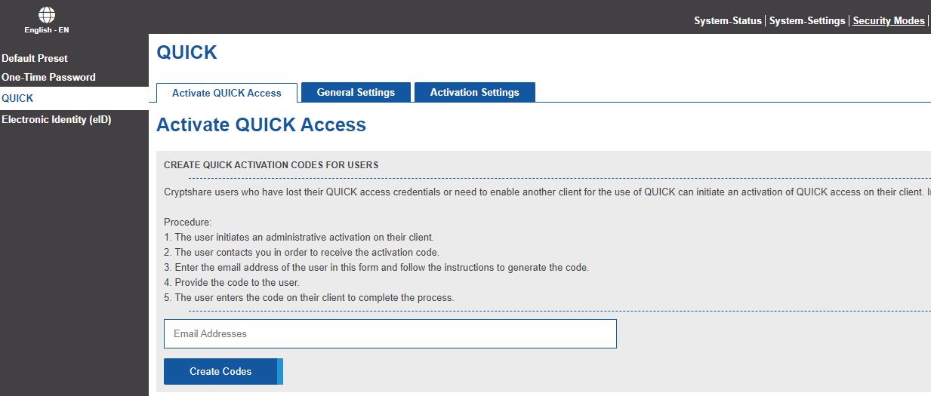Click the QUICK page title heading
The image size is (931, 396).
coord(187,52)
